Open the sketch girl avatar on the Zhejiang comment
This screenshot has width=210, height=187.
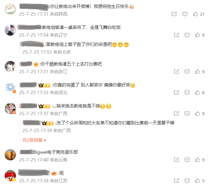point(10,67)
